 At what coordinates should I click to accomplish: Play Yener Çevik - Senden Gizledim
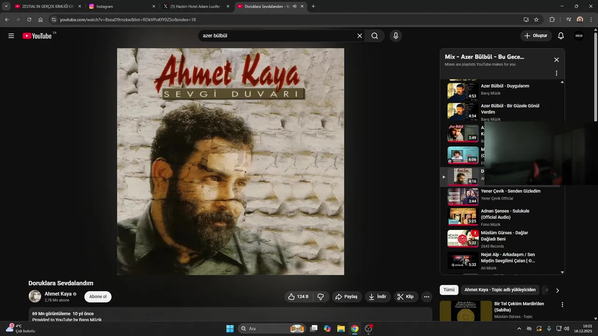tap(502, 196)
